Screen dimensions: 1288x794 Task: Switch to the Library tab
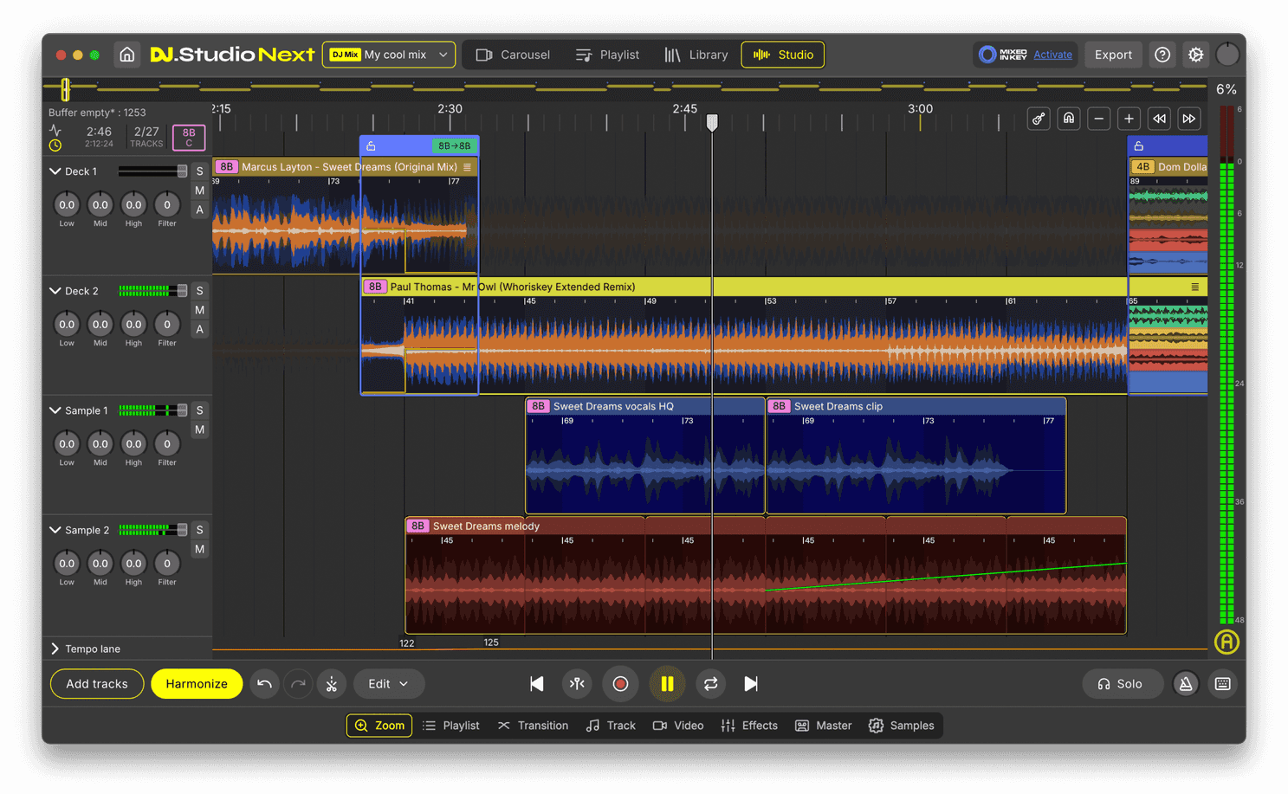[x=696, y=55]
